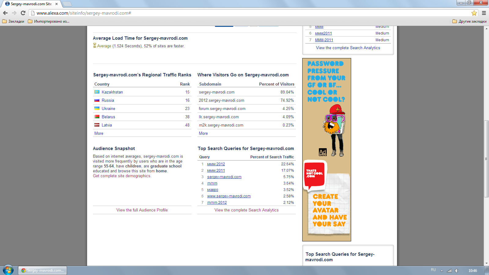Image resolution: width=489 pixels, height=275 pixels.
Task: Open sidebar ммм2011 keyword link
Action: [323, 33]
